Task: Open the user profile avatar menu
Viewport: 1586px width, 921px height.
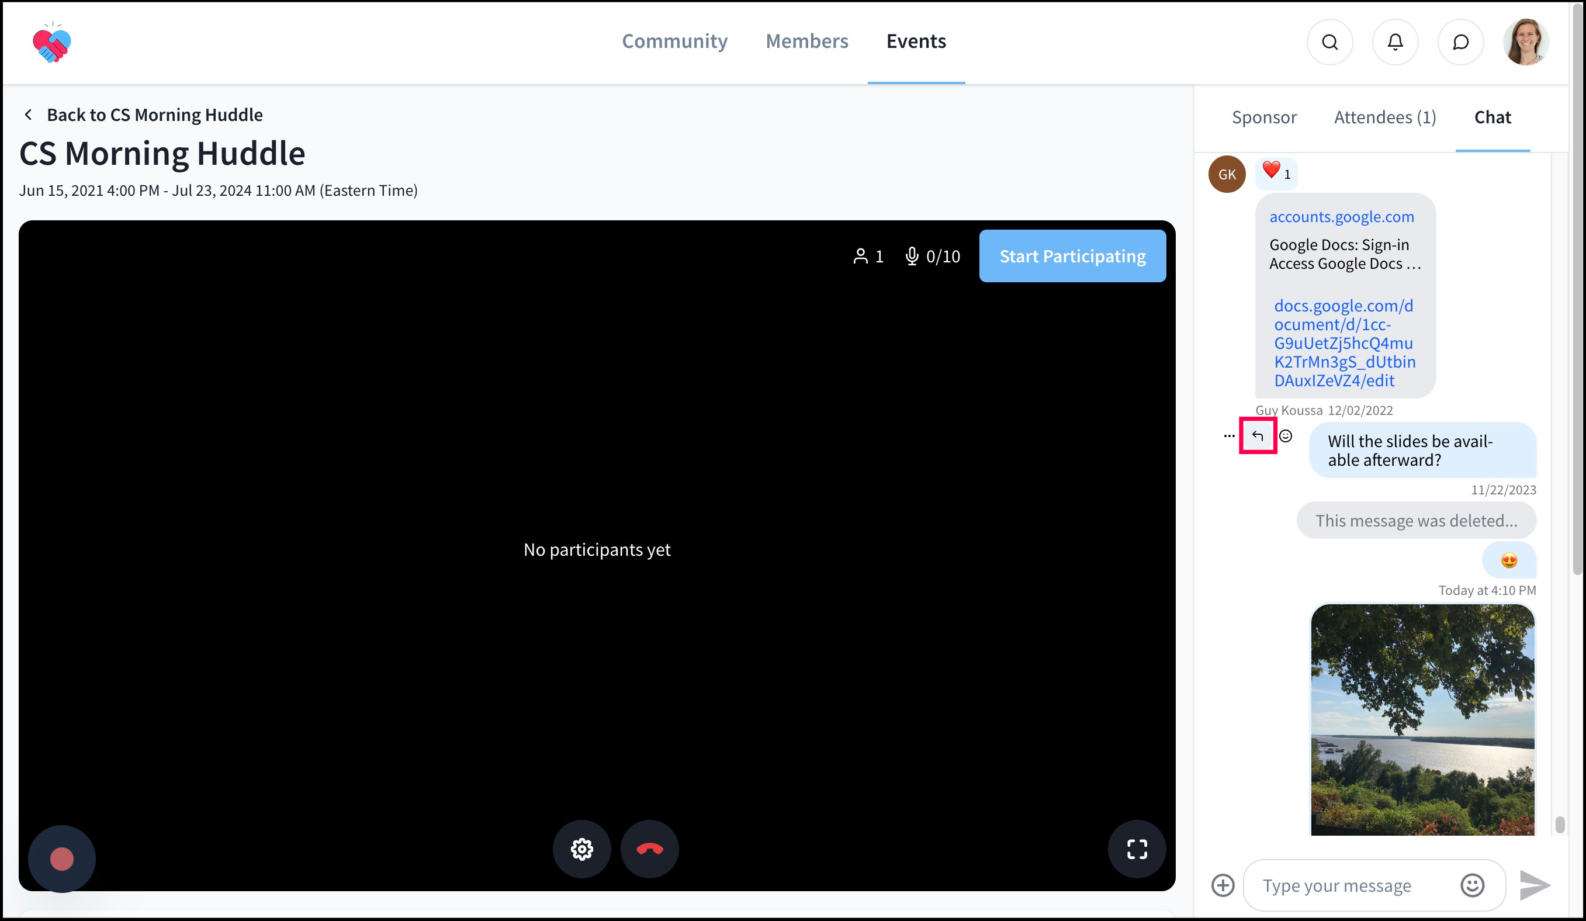Action: click(x=1525, y=42)
